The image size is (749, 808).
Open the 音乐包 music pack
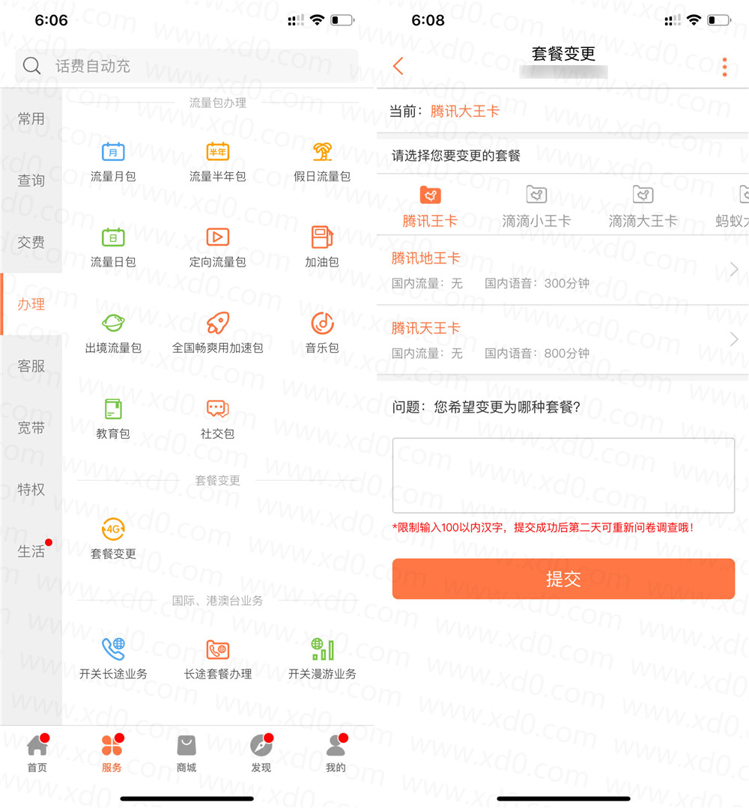pyautogui.click(x=322, y=323)
